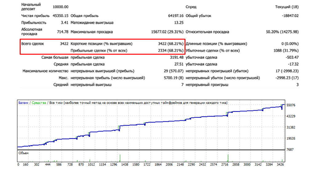Select the Чистая прибыль value 45350.15
326x176 pixels.
(61, 15)
